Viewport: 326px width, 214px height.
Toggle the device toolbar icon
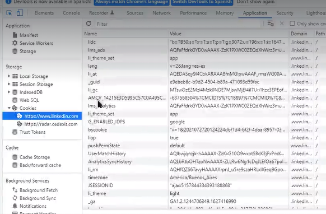pos(20,13)
